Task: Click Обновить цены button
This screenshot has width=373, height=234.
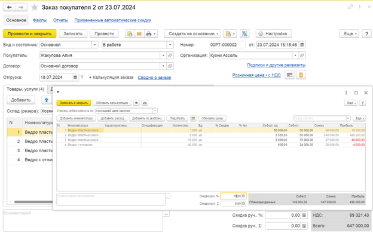Action: click(212, 118)
